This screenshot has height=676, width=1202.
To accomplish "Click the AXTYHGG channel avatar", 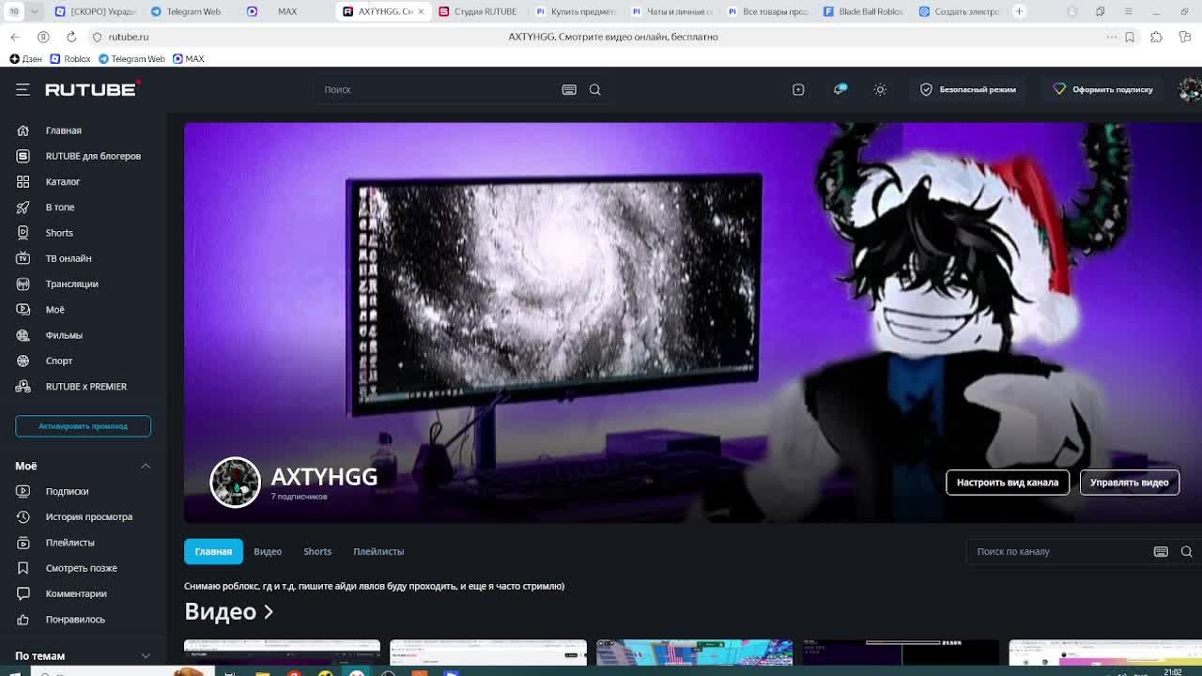I will [x=235, y=483].
